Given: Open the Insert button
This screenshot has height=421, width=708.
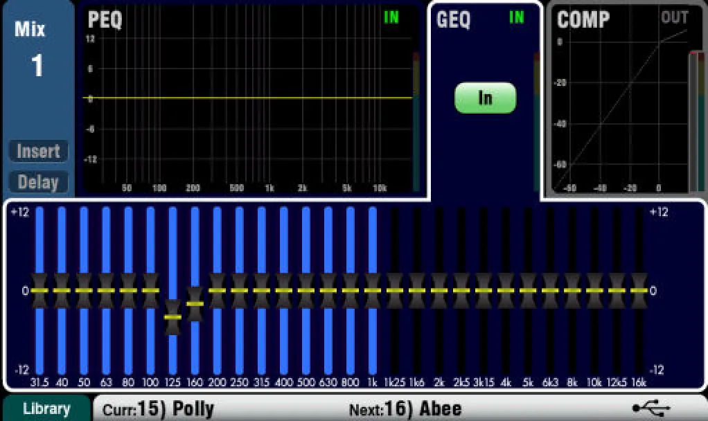Looking at the screenshot, I should (38, 151).
